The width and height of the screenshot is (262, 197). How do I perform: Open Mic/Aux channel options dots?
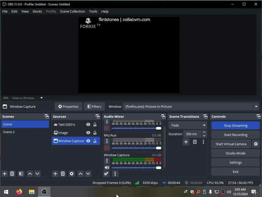click(107, 141)
